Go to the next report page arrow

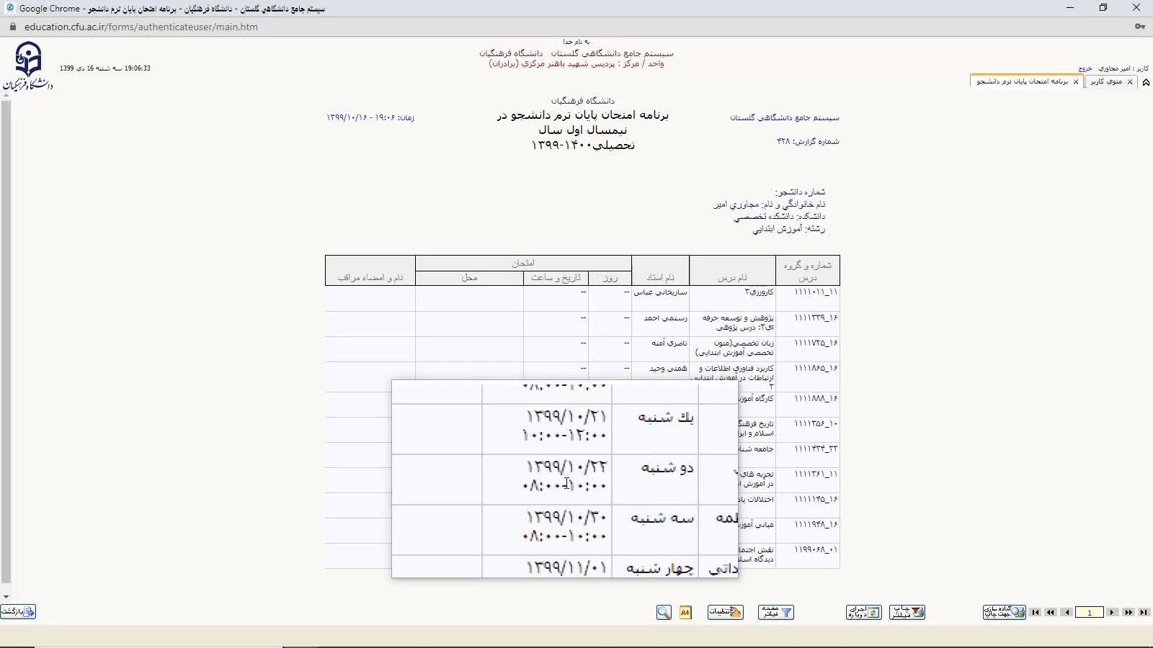[1113, 612]
